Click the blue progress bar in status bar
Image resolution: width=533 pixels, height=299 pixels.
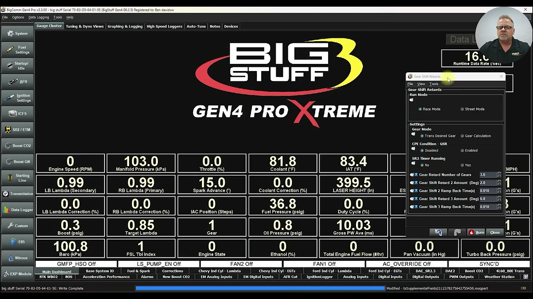(x=260, y=288)
